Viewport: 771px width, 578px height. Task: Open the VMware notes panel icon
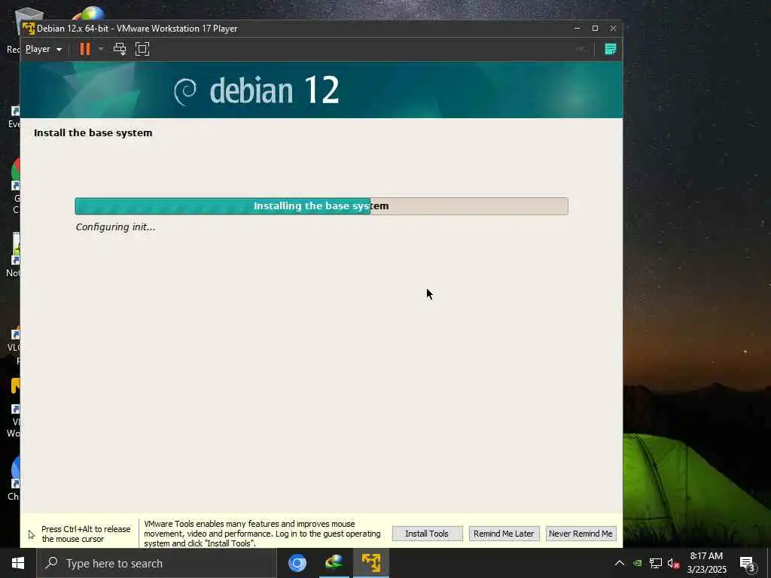tap(610, 49)
